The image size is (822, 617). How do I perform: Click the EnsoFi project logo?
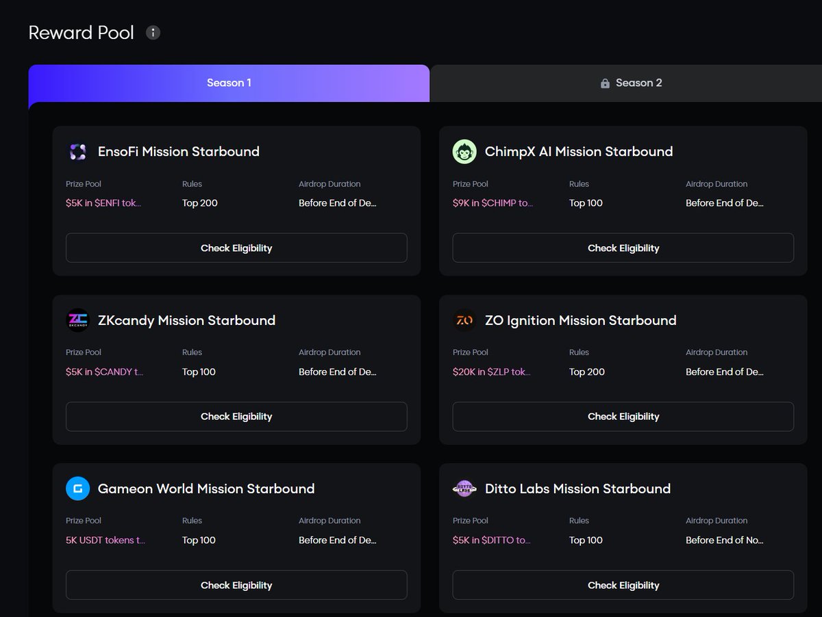(78, 152)
